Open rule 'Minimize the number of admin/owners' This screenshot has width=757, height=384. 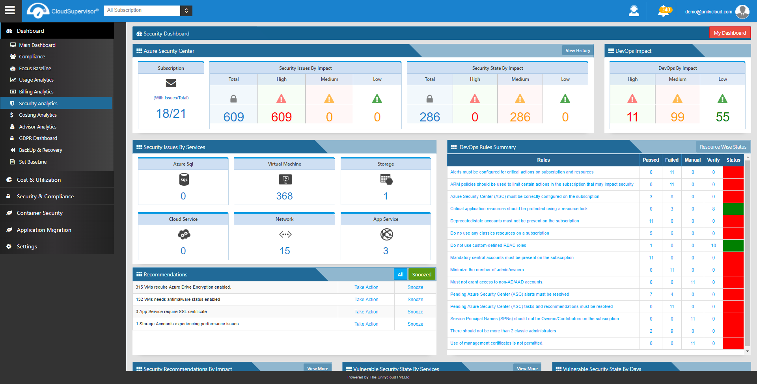(x=487, y=270)
